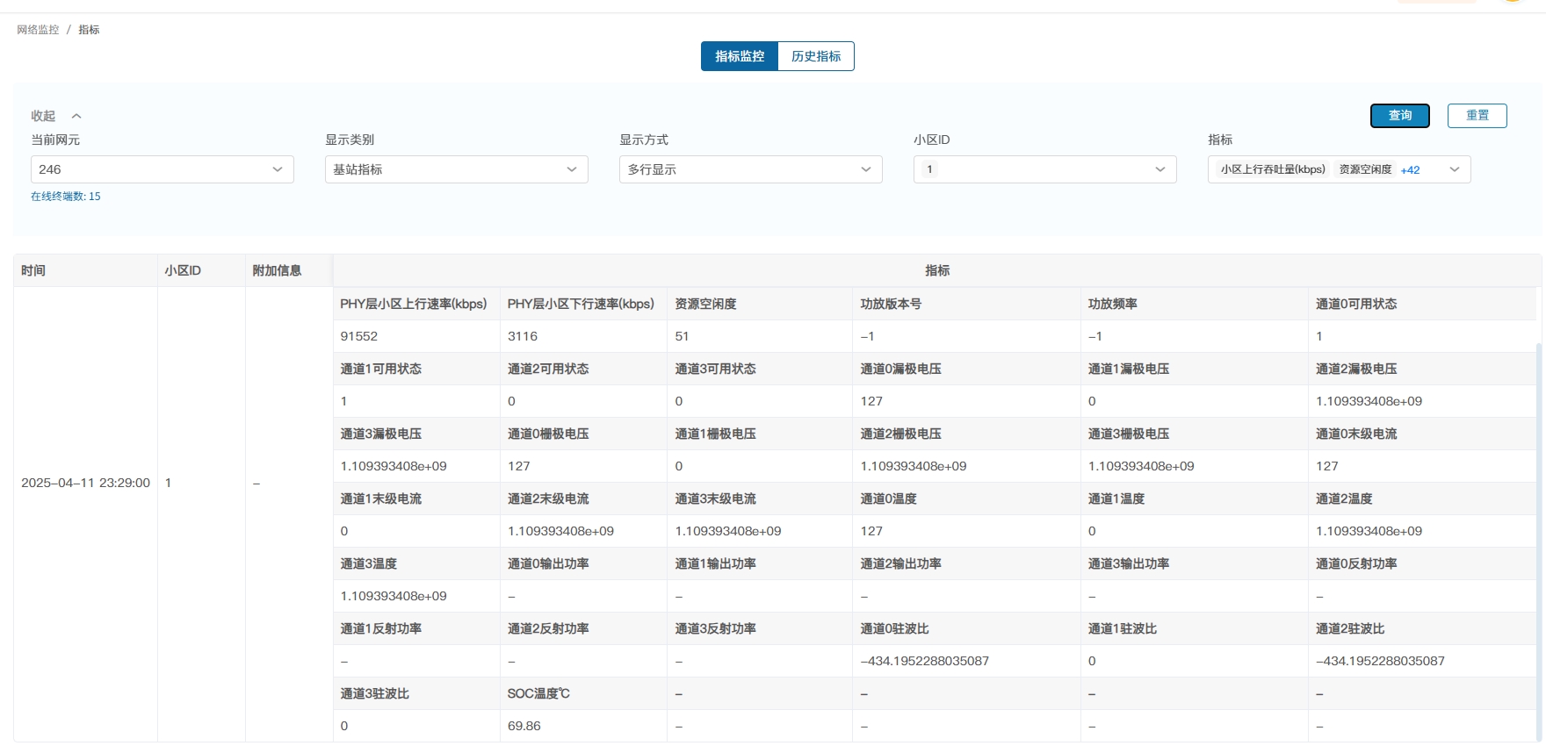Click the 通道2反射功率 label
Screen dimensions: 1546x753
(x=548, y=628)
